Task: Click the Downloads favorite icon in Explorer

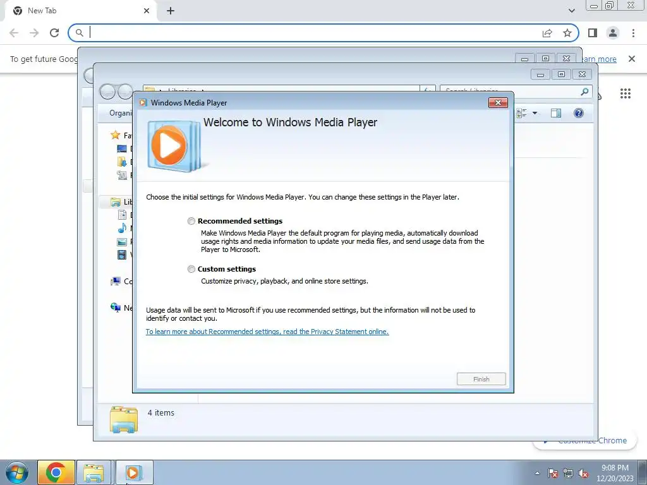Action: pyautogui.click(x=122, y=162)
